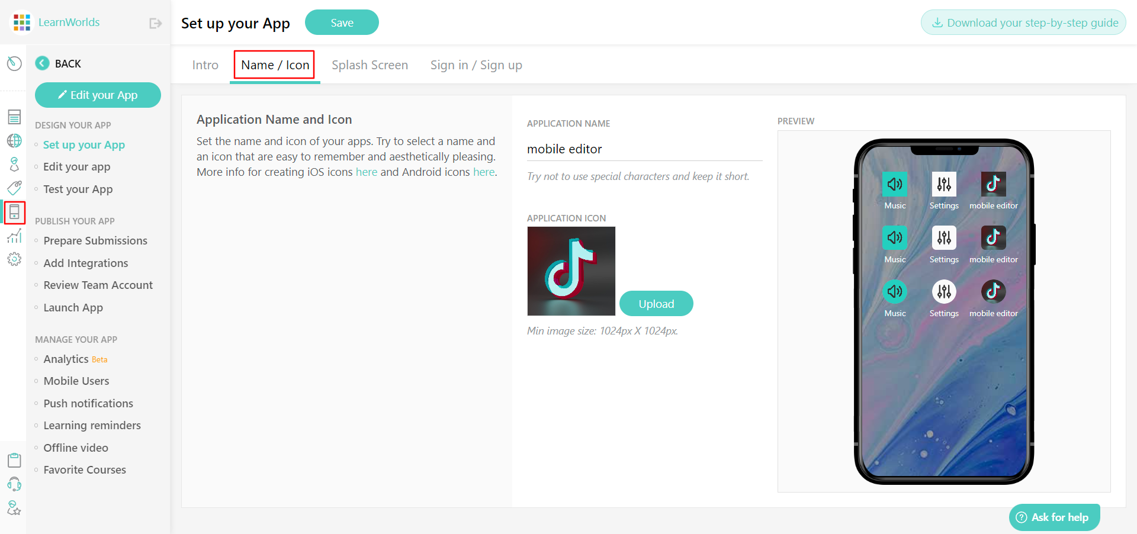Screen dimensions: 1137x534
Task: Open the analytics chart icon in the sidebar
Action: pos(14,236)
